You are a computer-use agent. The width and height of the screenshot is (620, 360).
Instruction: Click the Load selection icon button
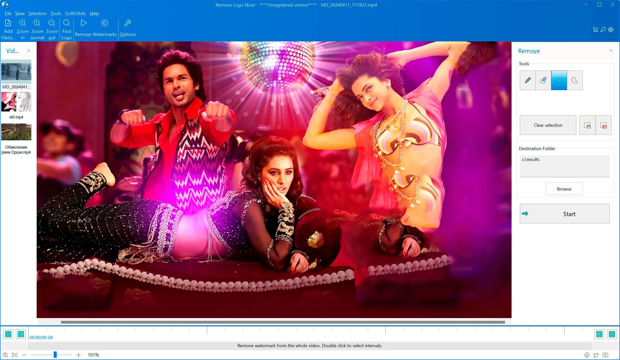603,125
